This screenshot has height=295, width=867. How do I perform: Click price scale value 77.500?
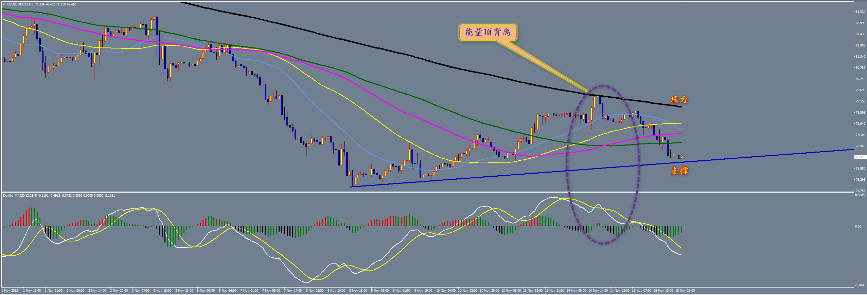860,135
